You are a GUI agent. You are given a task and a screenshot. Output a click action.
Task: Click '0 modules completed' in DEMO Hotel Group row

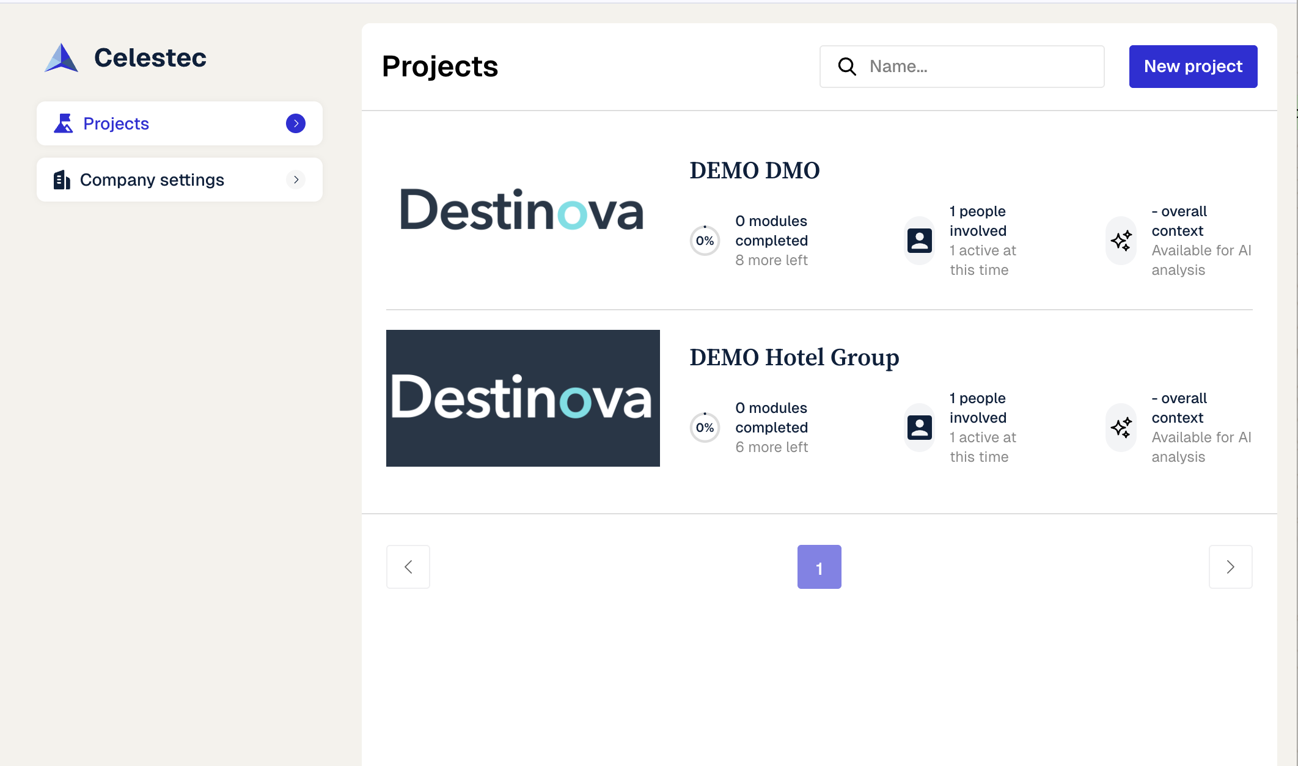[x=771, y=418]
